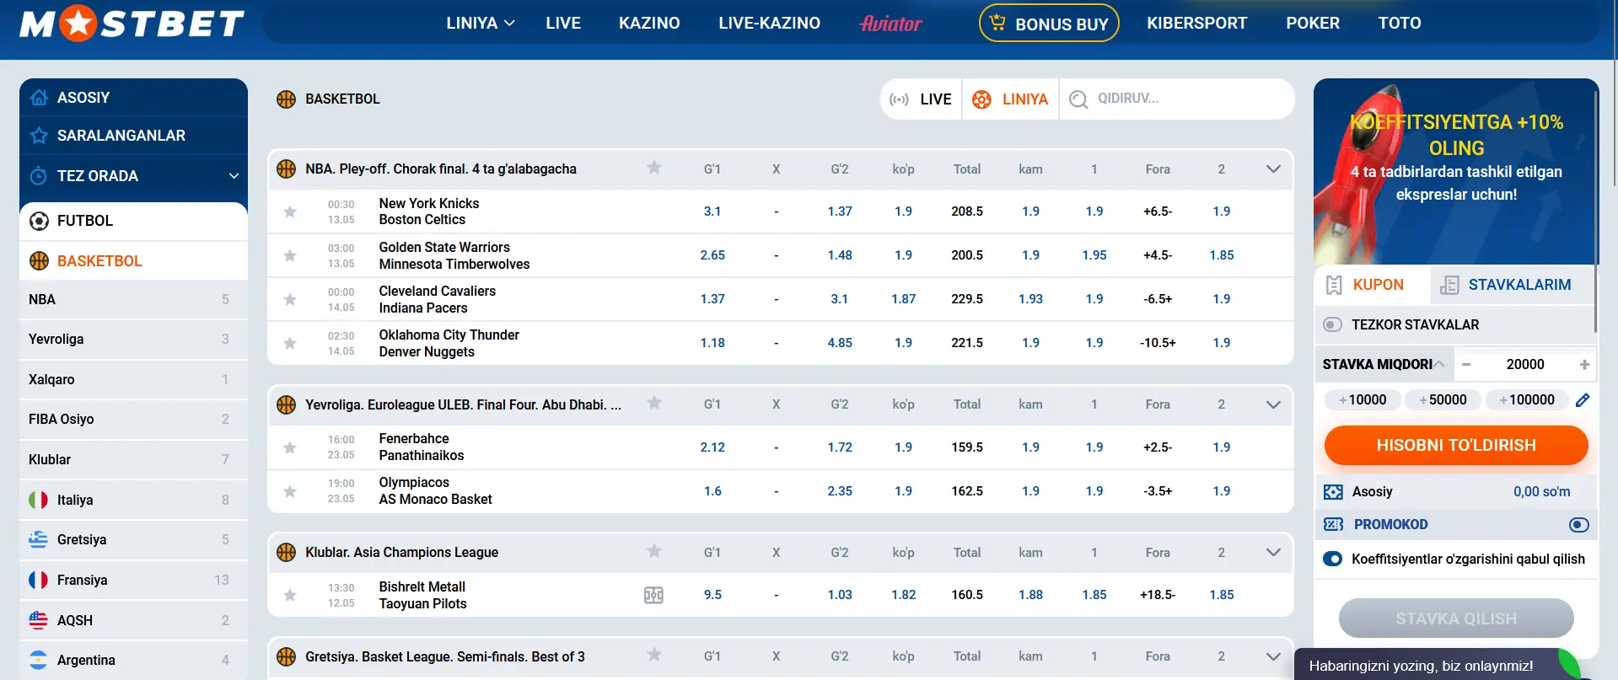Favorite Klublar Asia Champions League star

(654, 551)
